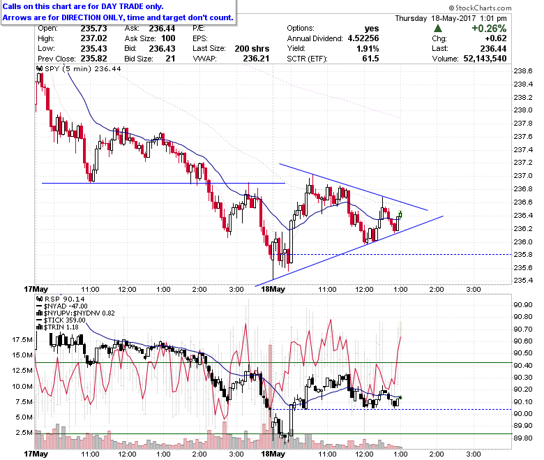Click the green up-triangle change indicator
Image resolution: width=544 pixels, height=460 pixels.
coord(438,29)
